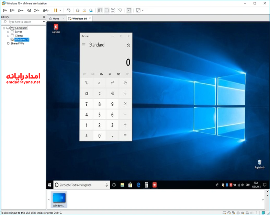Image resolution: width=270 pixels, height=215 pixels.
Task: Open the guest Action Center notifications
Action: pyautogui.click(x=265, y=185)
